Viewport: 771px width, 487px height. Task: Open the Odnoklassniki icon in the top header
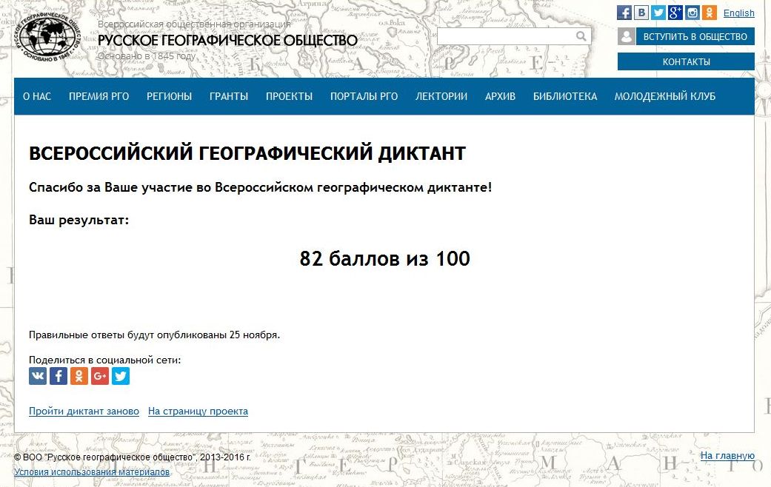pos(709,13)
